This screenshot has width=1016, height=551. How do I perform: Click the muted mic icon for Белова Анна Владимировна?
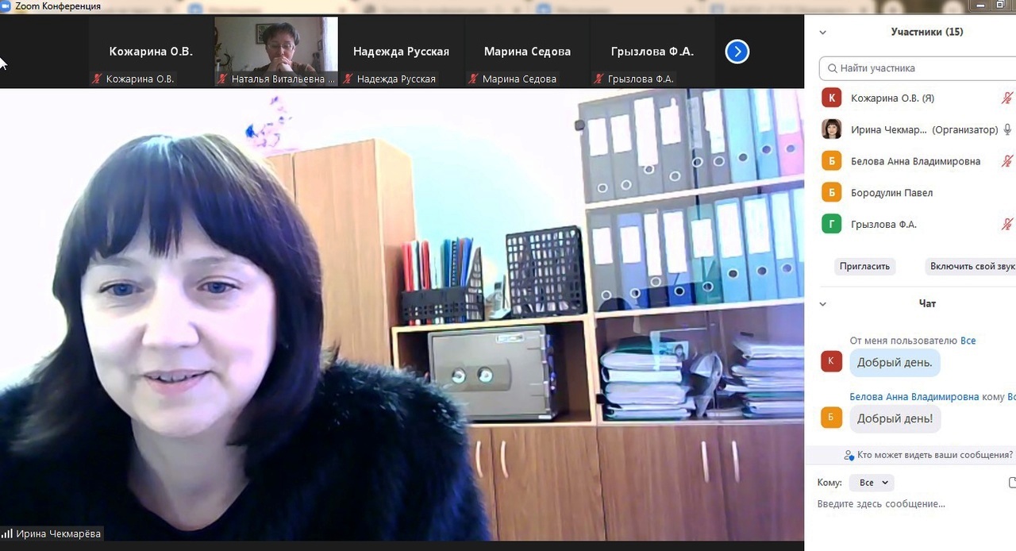coord(1007,161)
